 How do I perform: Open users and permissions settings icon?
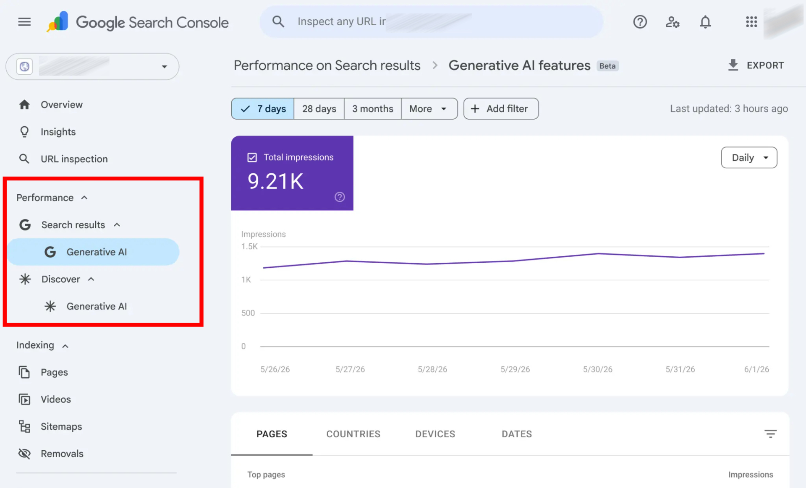click(x=672, y=22)
